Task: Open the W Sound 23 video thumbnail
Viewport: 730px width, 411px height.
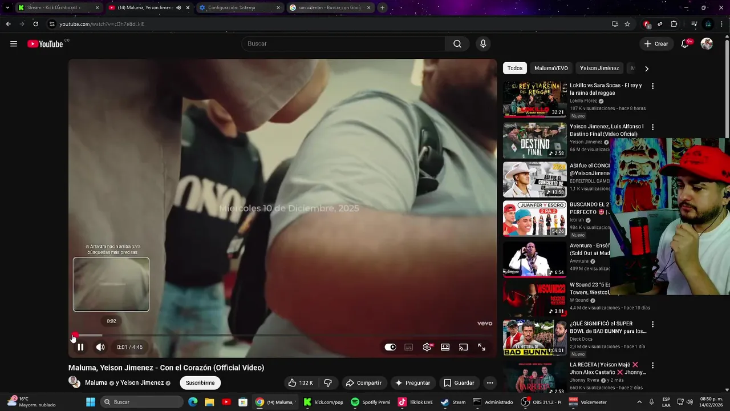Action: [x=534, y=298]
